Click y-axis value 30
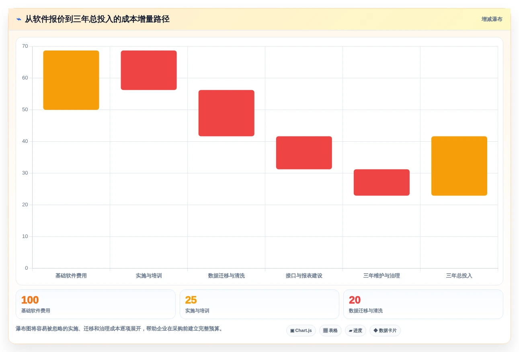519x352 pixels. pyautogui.click(x=25, y=173)
